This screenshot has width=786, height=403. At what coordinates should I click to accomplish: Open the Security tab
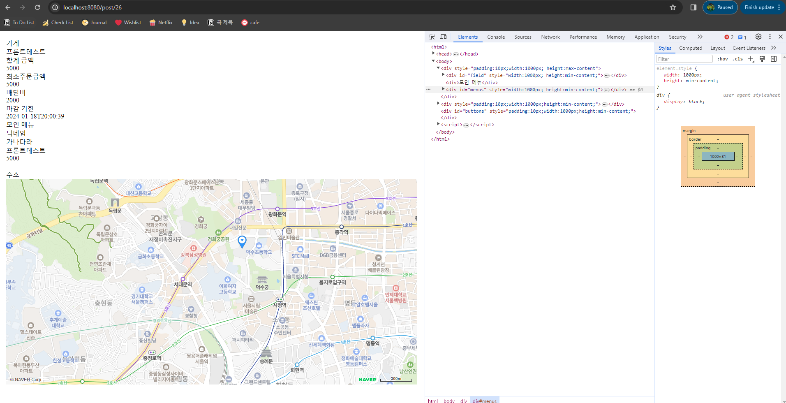[x=677, y=37]
